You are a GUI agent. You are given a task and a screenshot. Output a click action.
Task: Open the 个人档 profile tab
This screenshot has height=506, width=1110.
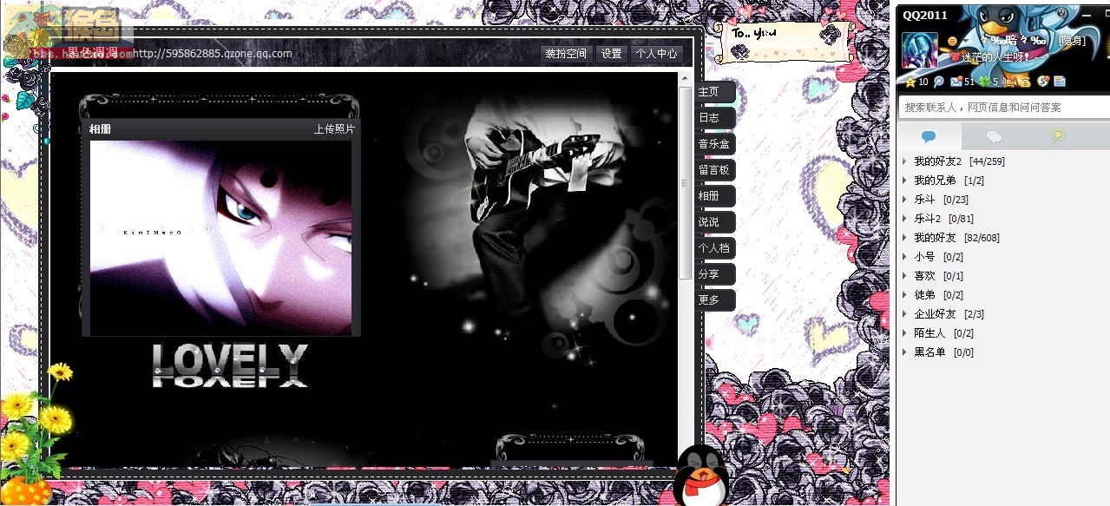tap(715, 248)
